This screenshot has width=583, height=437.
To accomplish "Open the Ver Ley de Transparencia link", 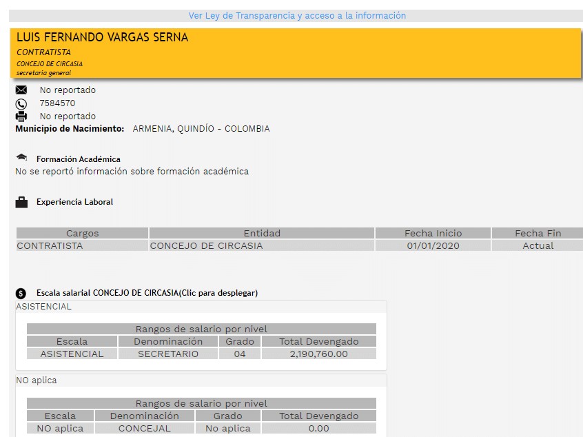I will (297, 16).
